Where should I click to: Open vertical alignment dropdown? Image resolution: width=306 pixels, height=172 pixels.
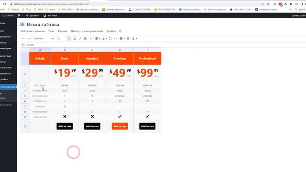[104, 39]
